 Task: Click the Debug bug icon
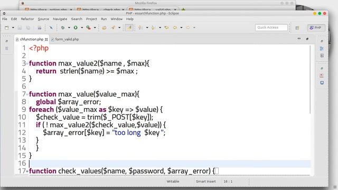63,27
